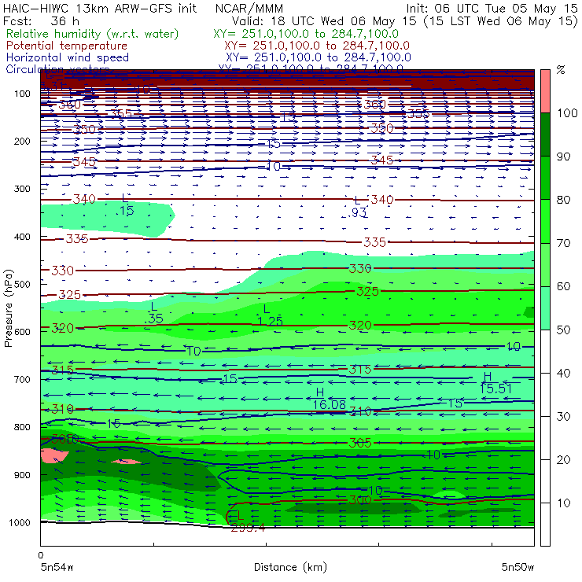Click the '300' pressure axis tick label
The height and width of the screenshot is (582, 582).
22,189
